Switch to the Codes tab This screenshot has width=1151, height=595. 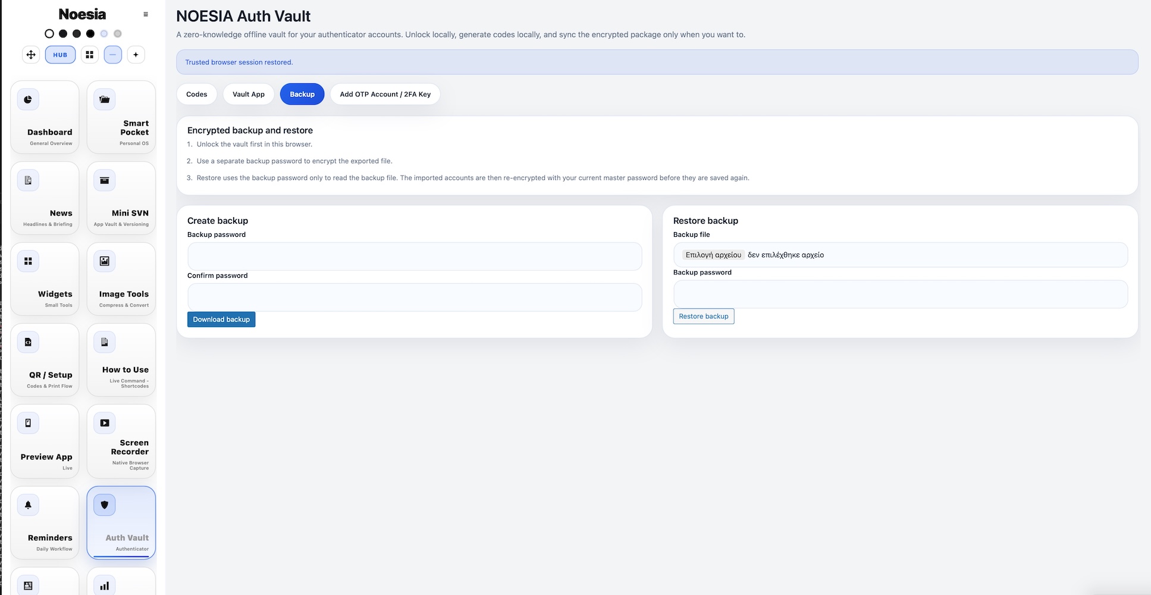tap(197, 94)
